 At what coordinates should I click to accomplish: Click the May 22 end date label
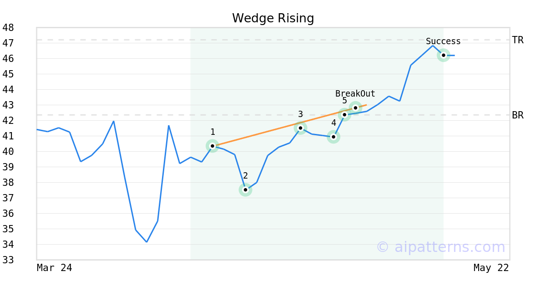[491, 268]
